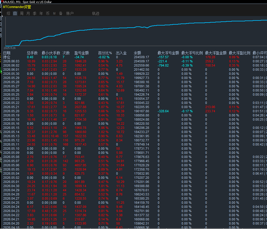
Task: Click the 0.03 | 10.46 lot range cell
Action: coord(50,136)
